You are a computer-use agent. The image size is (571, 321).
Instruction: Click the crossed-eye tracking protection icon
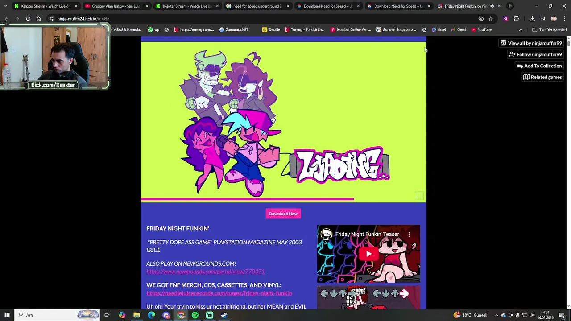481,19
